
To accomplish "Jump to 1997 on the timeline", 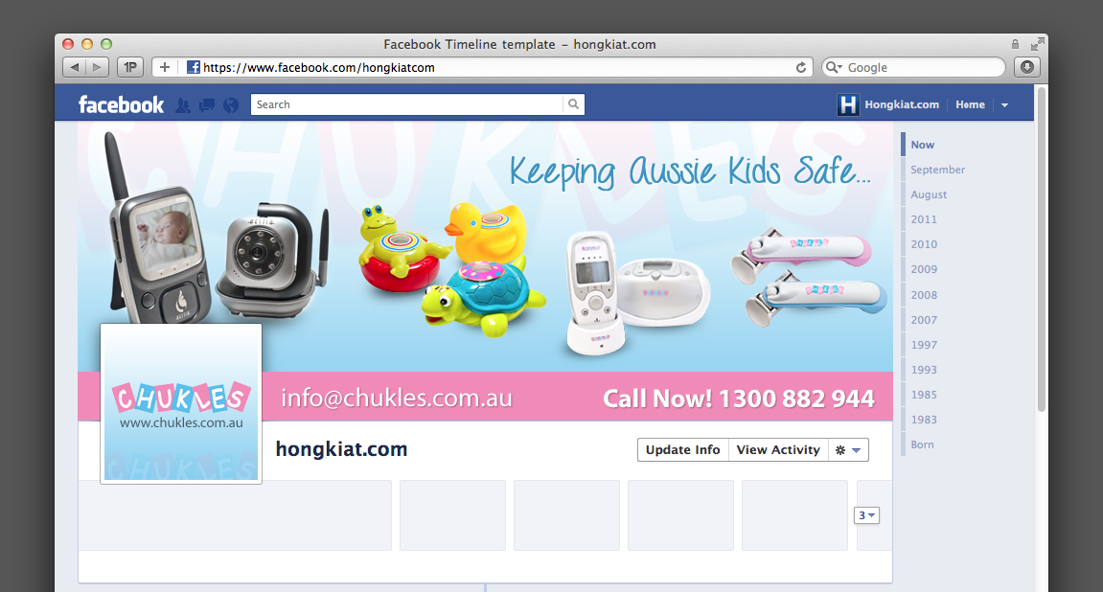I will [x=924, y=345].
